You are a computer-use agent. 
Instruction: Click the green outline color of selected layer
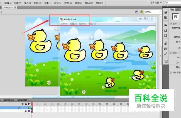tap(29, 108)
